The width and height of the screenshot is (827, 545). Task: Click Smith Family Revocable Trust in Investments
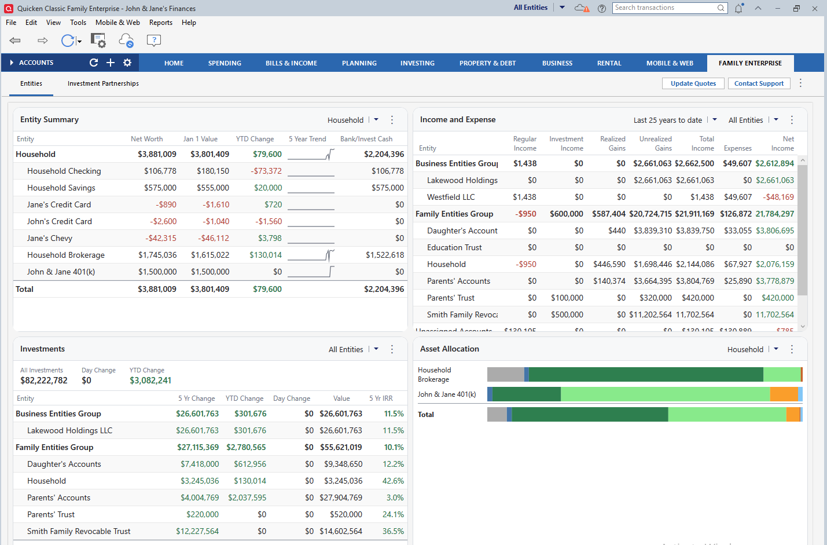(79, 531)
